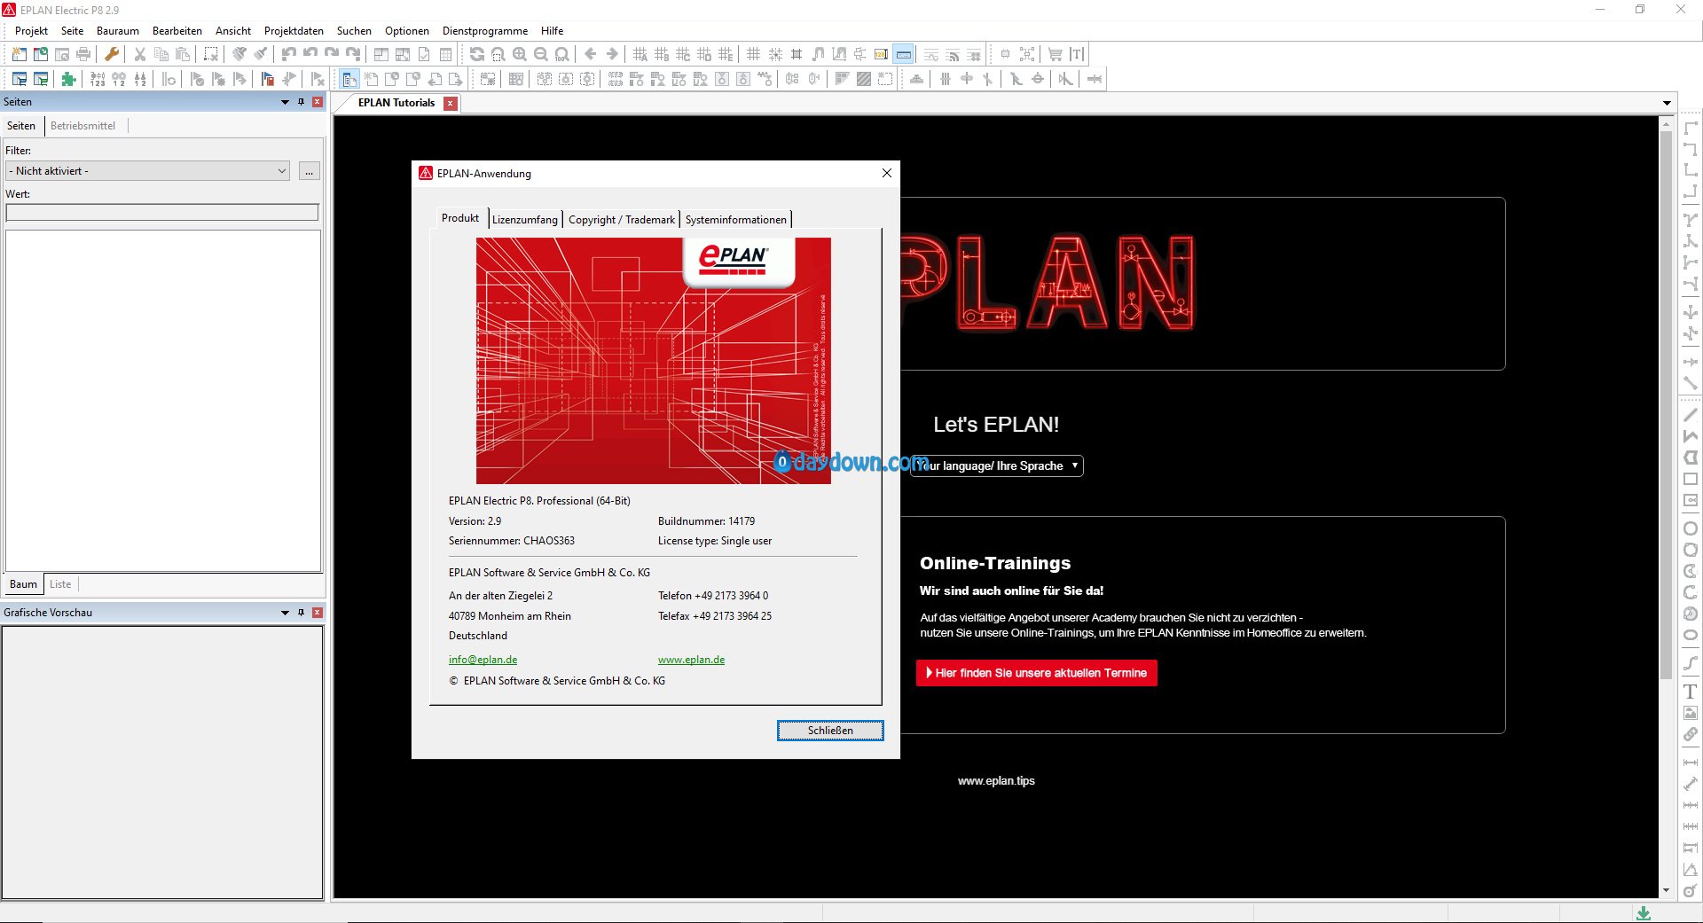Click the text T tool in right toolbar

[x=1691, y=692]
